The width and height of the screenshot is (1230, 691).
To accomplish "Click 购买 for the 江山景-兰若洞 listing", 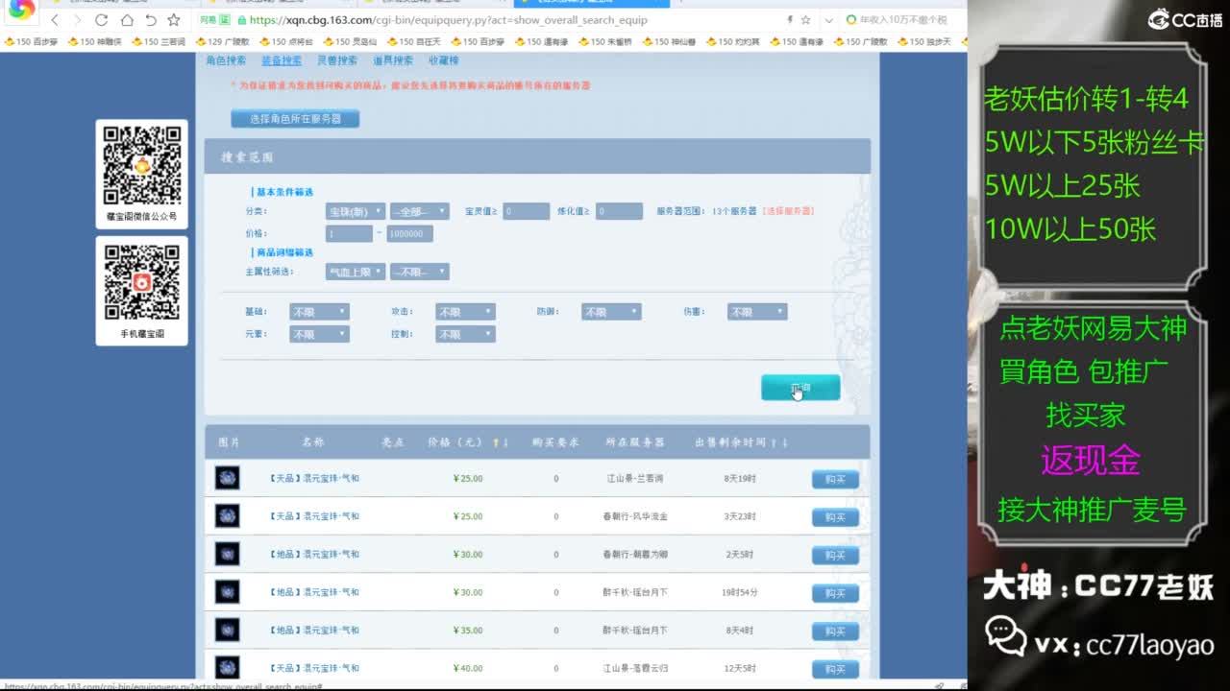I will (834, 479).
